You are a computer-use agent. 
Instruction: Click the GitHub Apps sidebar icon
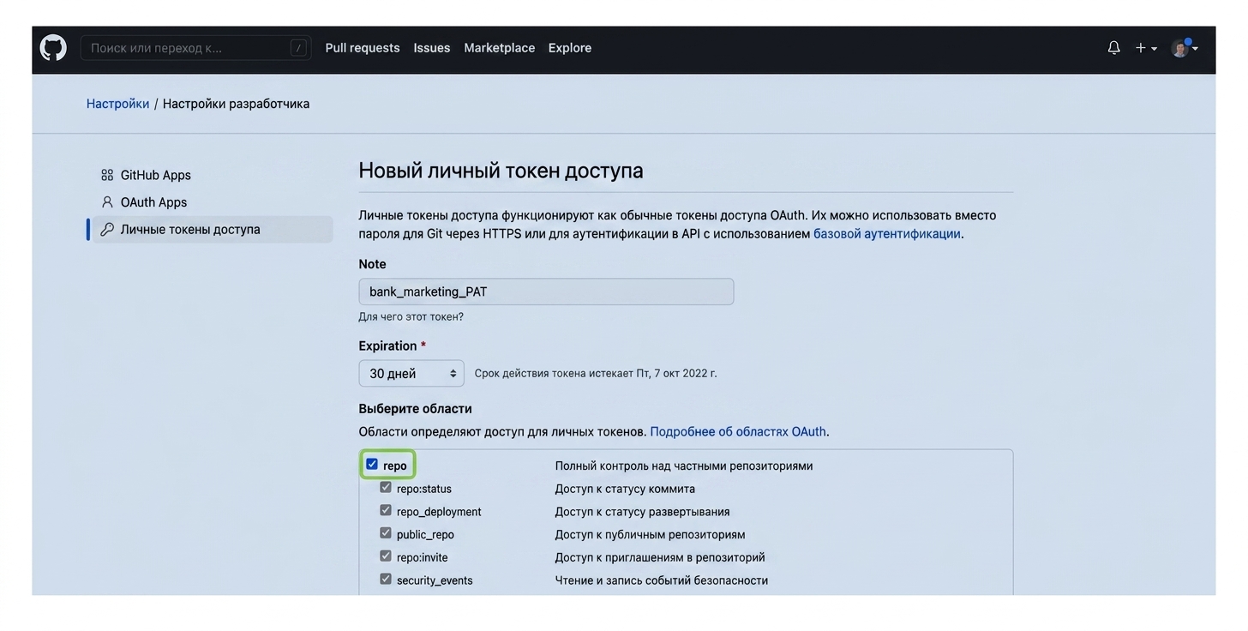point(107,175)
